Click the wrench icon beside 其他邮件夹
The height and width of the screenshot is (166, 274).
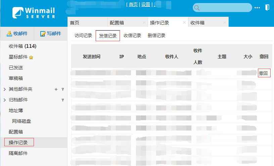coord(62,89)
